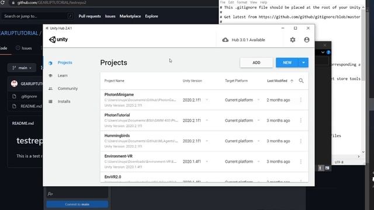374x210 pixels.
Task: Click the Unity logo in the Hub
Action: click(58, 40)
